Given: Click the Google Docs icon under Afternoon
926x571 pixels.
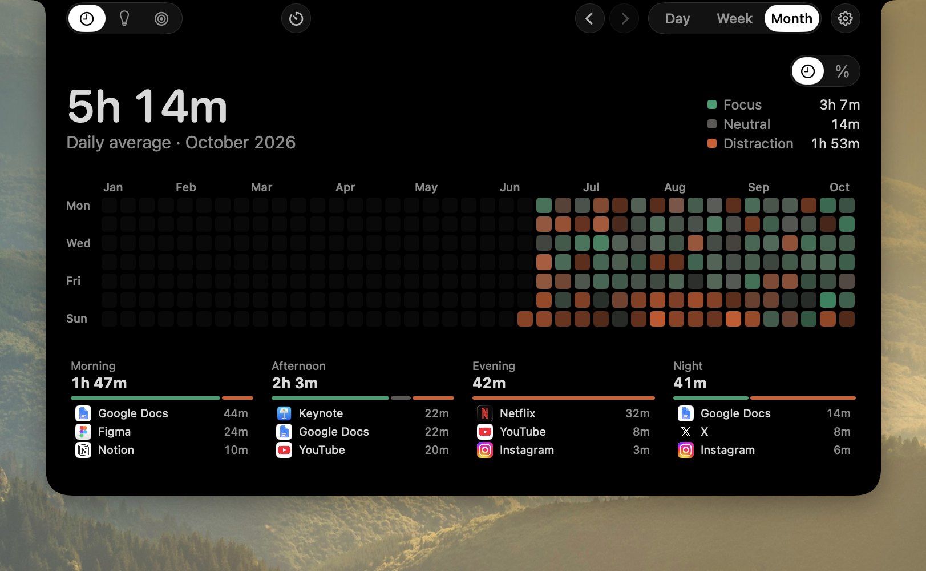Looking at the screenshot, I should [x=284, y=432].
